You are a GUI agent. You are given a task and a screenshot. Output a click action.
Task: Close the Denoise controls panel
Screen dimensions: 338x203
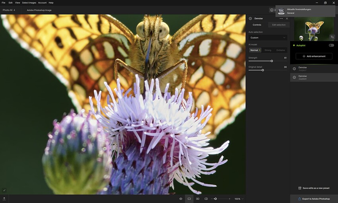click(287, 18)
